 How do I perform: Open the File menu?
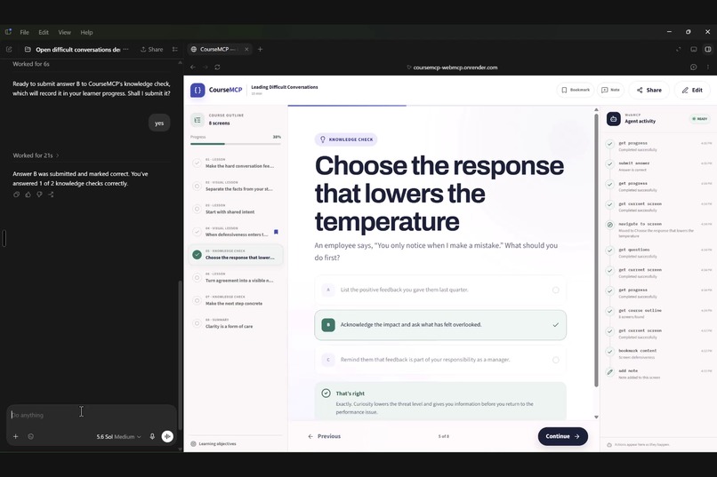click(x=24, y=32)
